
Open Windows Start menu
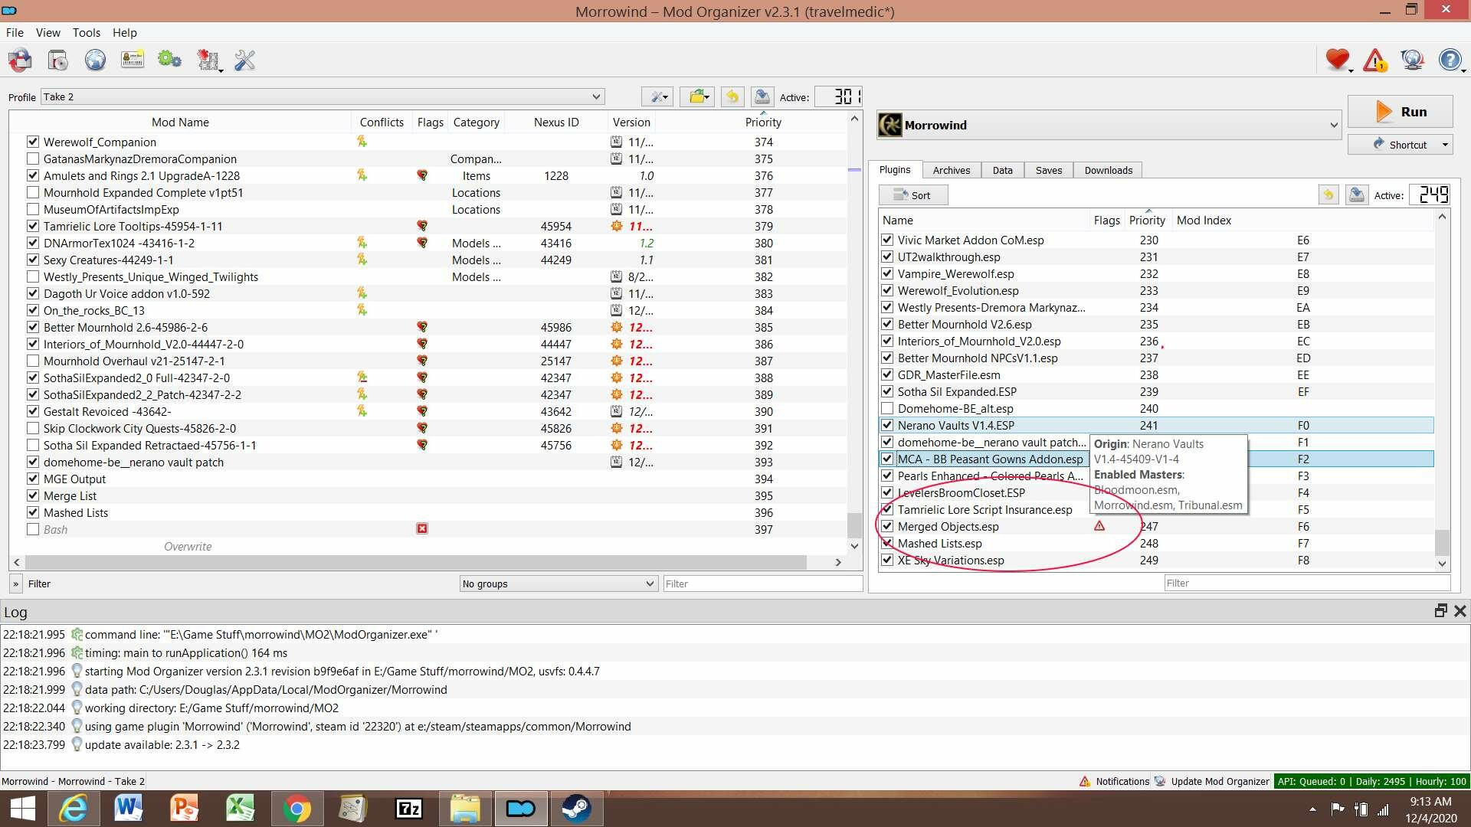(23, 809)
